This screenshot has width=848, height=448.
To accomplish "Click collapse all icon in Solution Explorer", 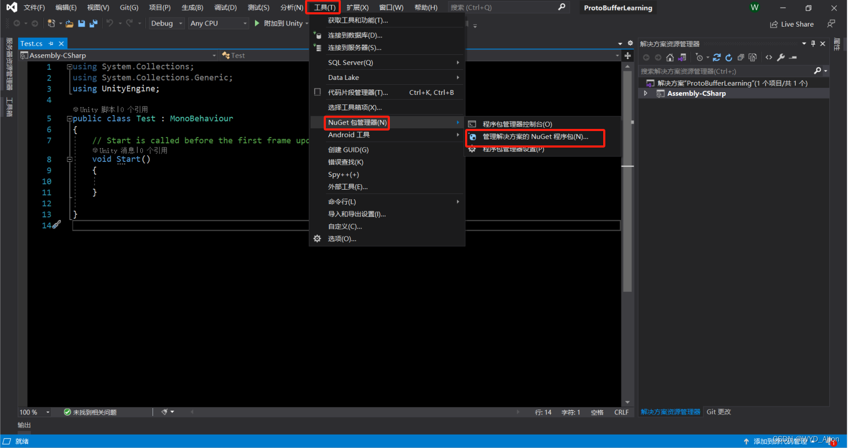I will click(741, 58).
